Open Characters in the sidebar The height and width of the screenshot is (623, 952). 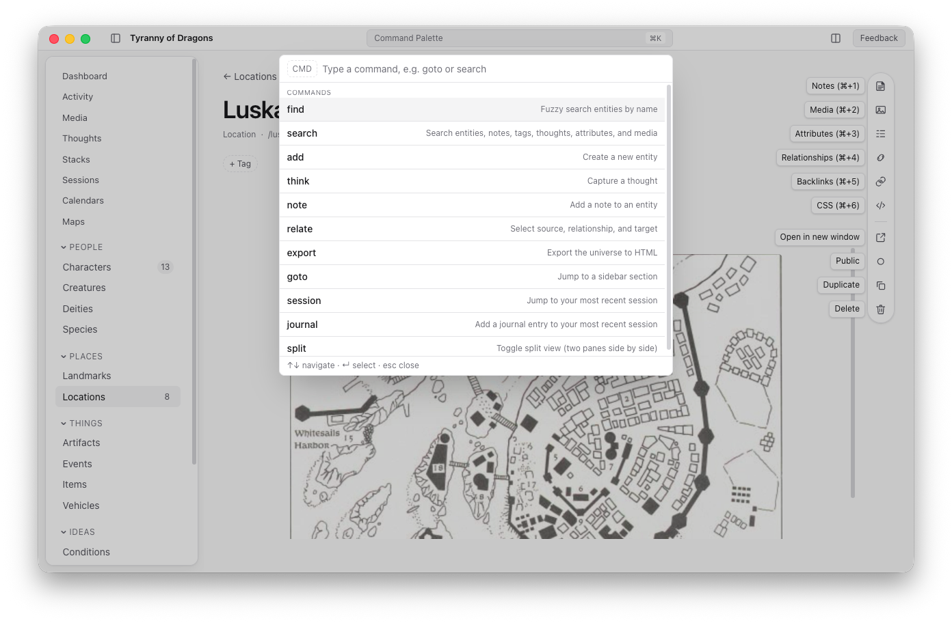pyautogui.click(x=118, y=267)
